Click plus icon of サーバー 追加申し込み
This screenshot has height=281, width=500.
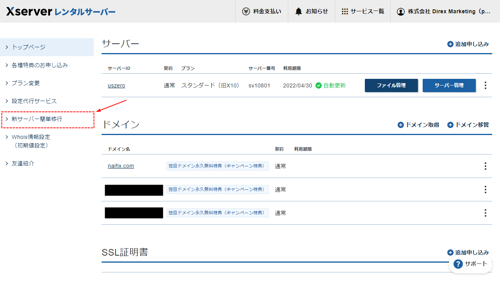click(x=450, y=44)
